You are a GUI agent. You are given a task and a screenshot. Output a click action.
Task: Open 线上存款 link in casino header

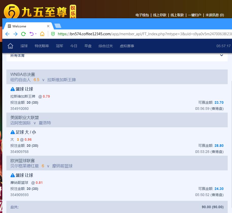[x=160, y=15]
